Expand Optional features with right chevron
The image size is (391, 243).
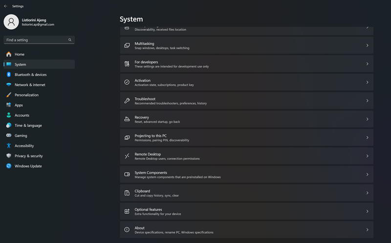pos(367,211)
